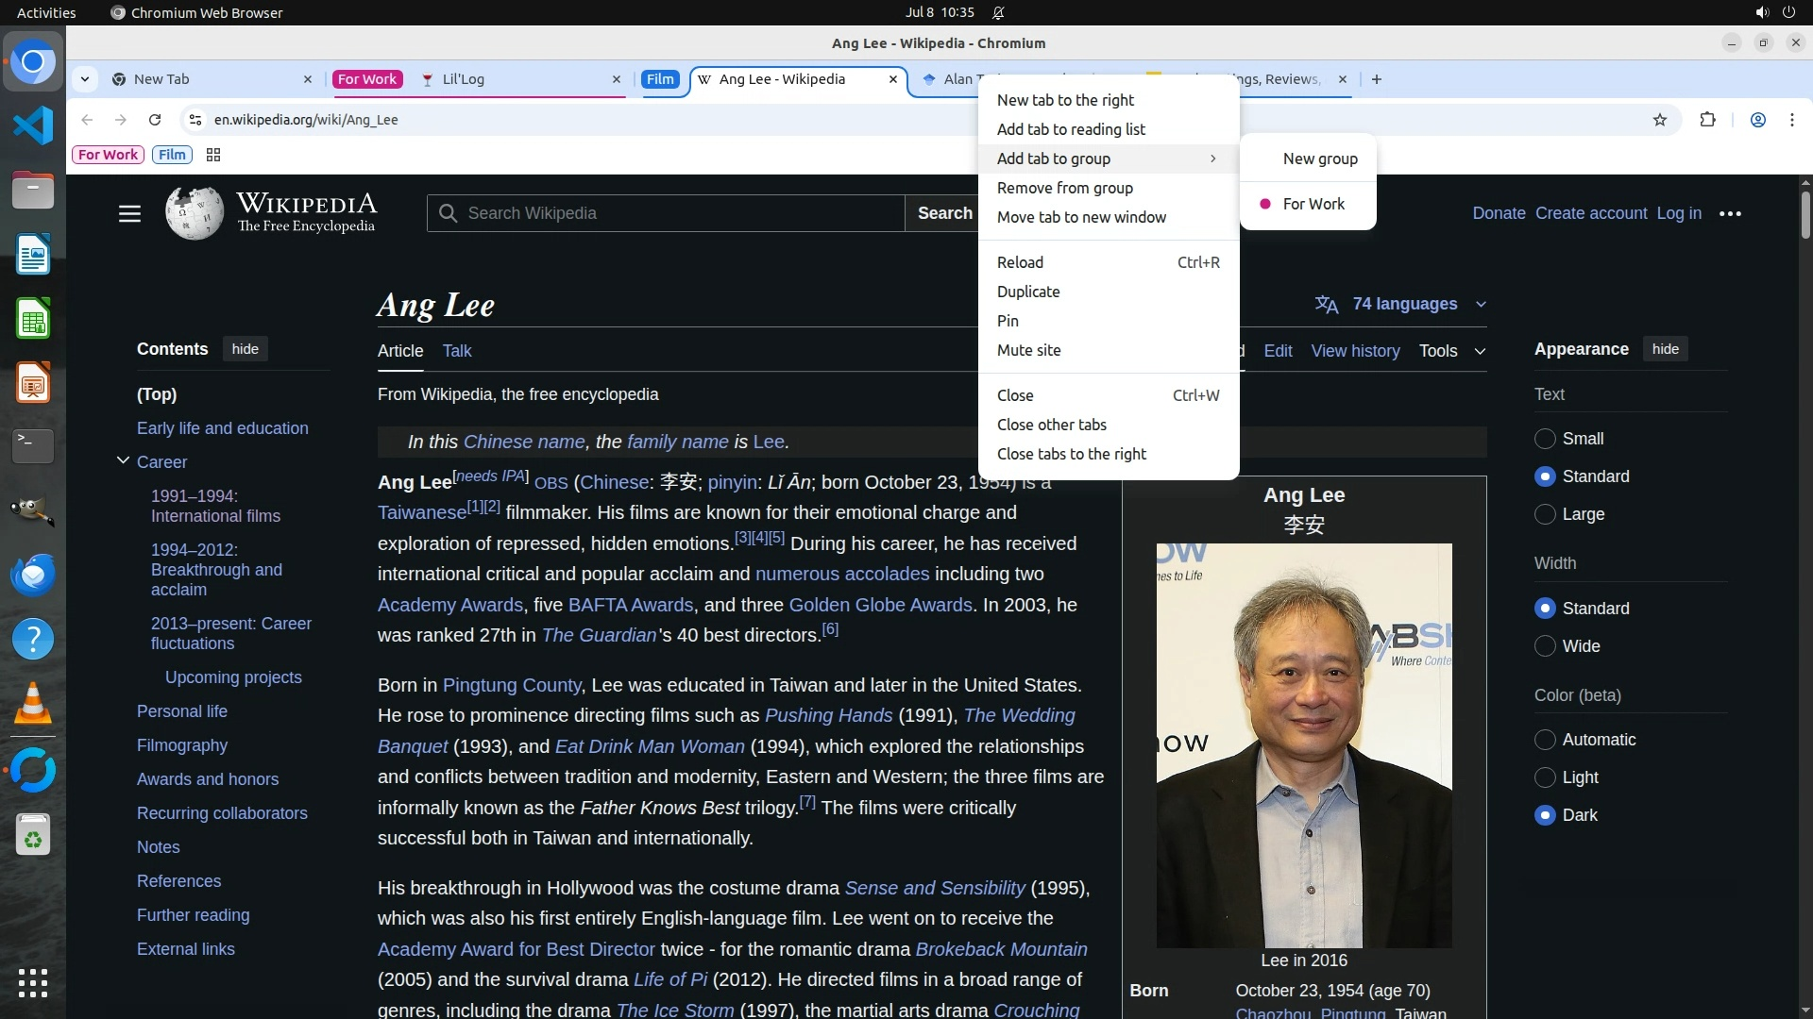Open the tab search chevron button
This screenshot has height=1019, width=1813.
[x=85, y=79]
